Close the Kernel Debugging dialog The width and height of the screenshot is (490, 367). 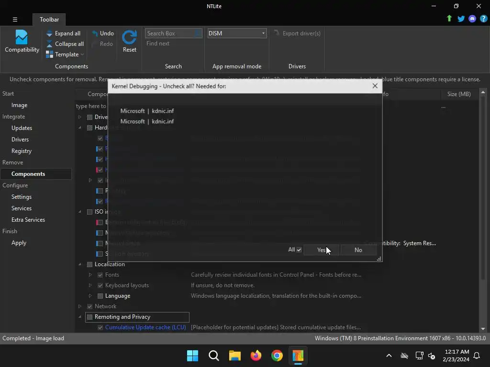coord(375,86)
